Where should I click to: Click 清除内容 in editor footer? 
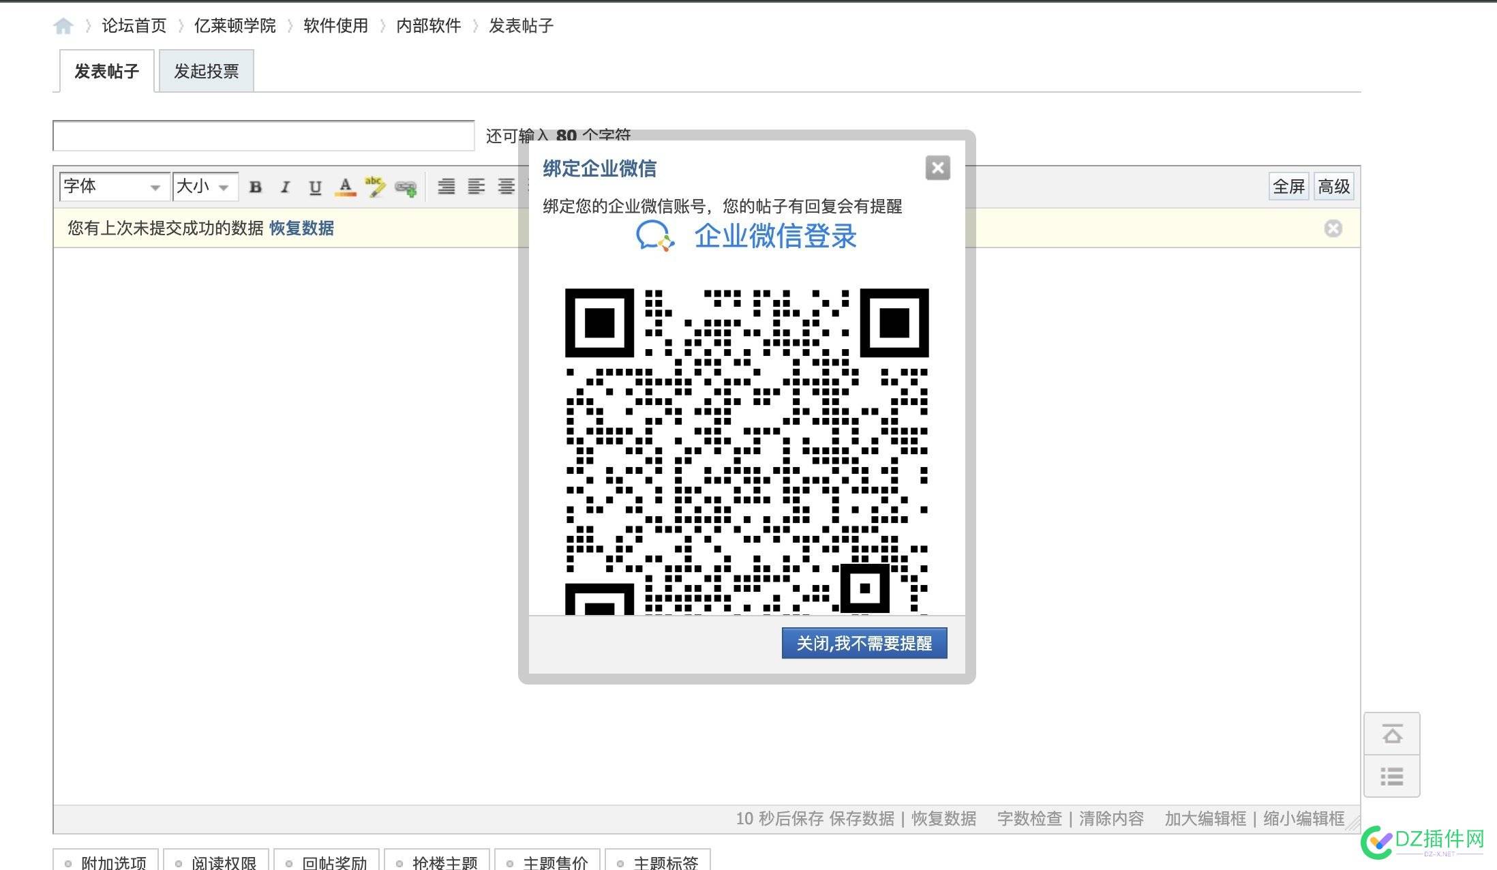click(1111, 818)
